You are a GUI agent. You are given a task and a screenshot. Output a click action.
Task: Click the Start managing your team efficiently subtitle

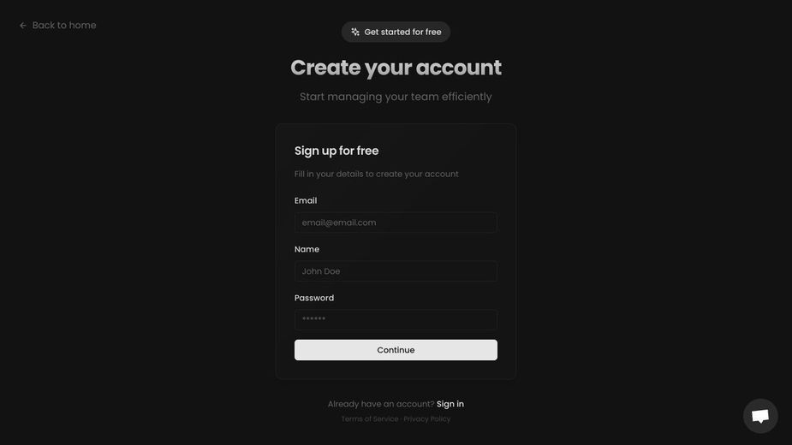coord(396,97)
